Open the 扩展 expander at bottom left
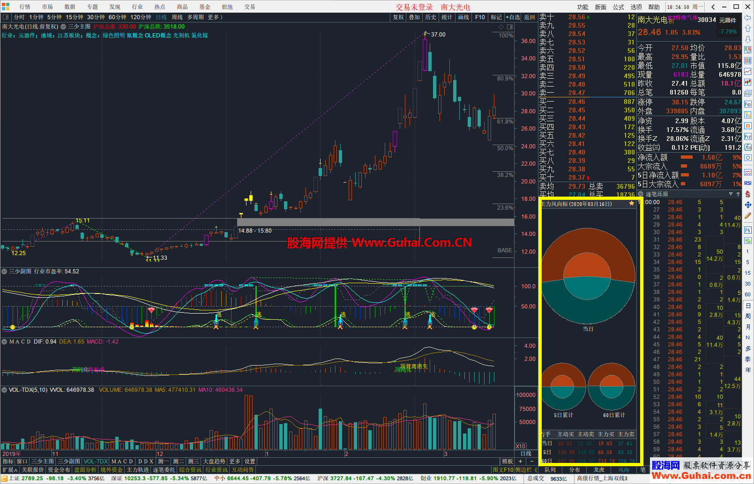The height and width of the screenshot is (484, 754). pyautogui.click(x=10, y=469)
